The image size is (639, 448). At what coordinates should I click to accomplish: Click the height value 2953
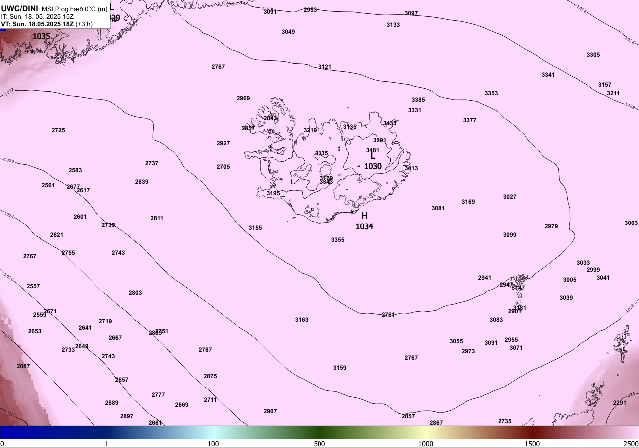point(310,10)
